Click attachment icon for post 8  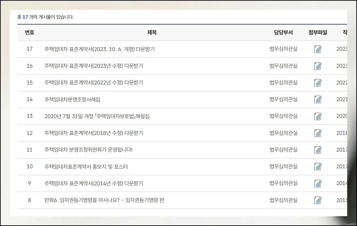(x=318, y=200)
